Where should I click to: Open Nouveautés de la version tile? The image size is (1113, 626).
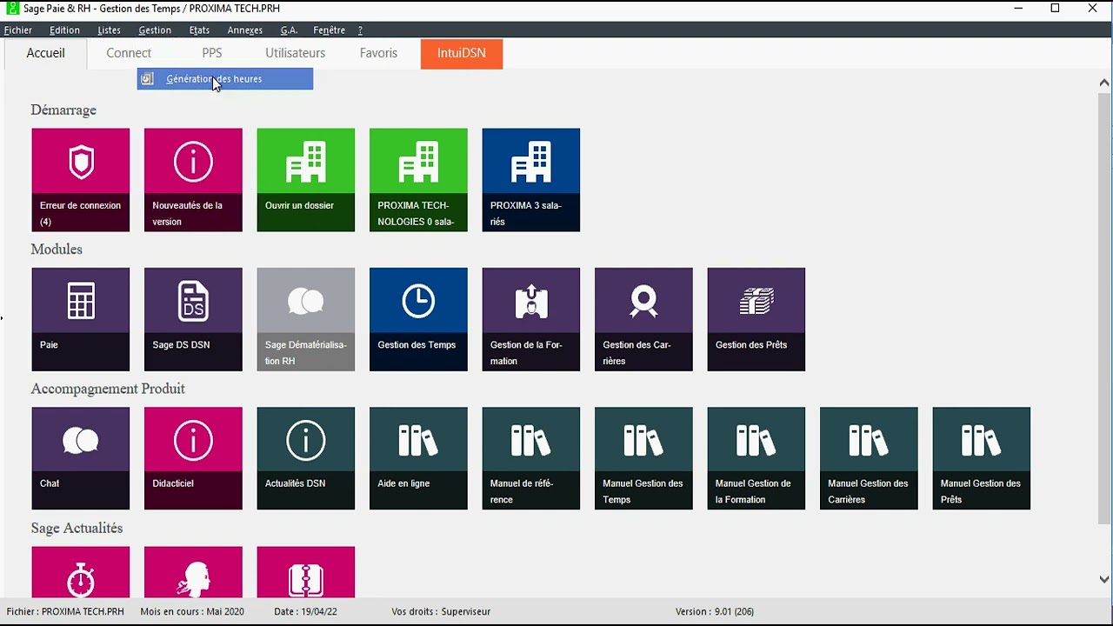pyautogui.click(x=193, y=180)
